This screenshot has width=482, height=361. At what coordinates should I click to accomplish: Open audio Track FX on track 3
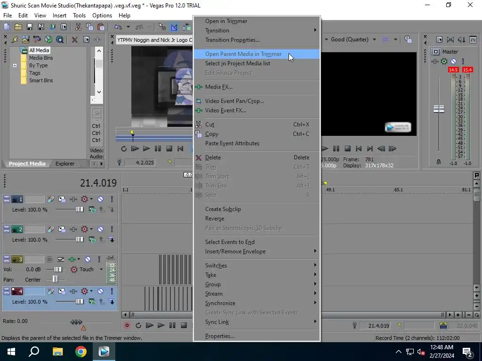72,259
